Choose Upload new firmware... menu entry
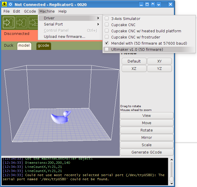This screenshot has width=197, height=187. [70, 36]
